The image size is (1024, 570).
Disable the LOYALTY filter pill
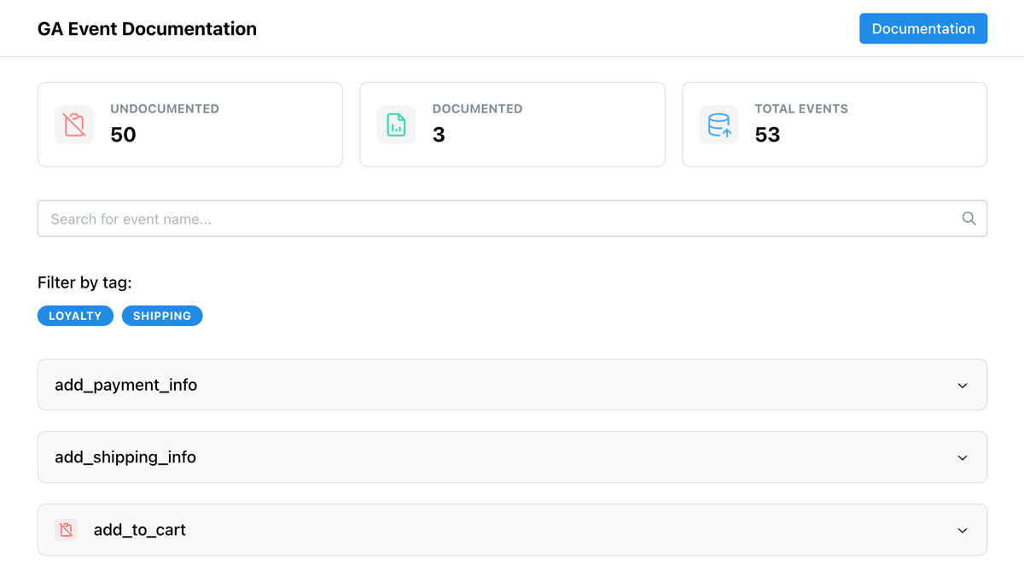(75, 316)
